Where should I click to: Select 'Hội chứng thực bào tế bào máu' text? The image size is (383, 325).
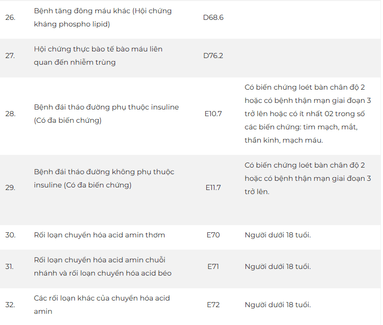click(98, 56)
